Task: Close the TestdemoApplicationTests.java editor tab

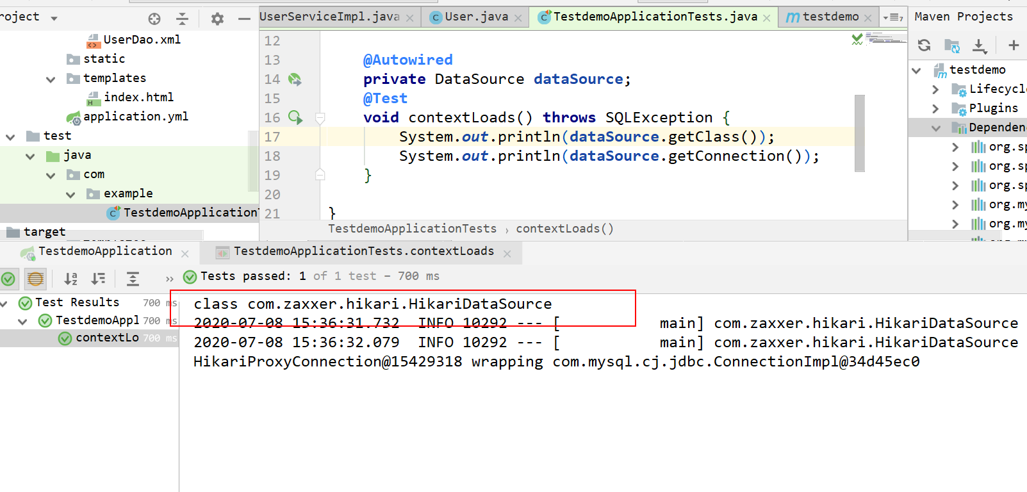Action: coord(766,18)
